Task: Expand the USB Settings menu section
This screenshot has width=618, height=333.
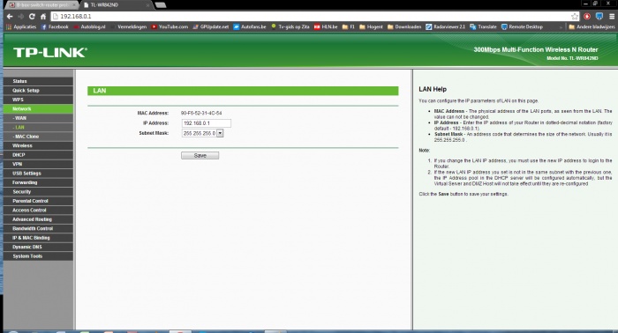Action: click(38, 174)
